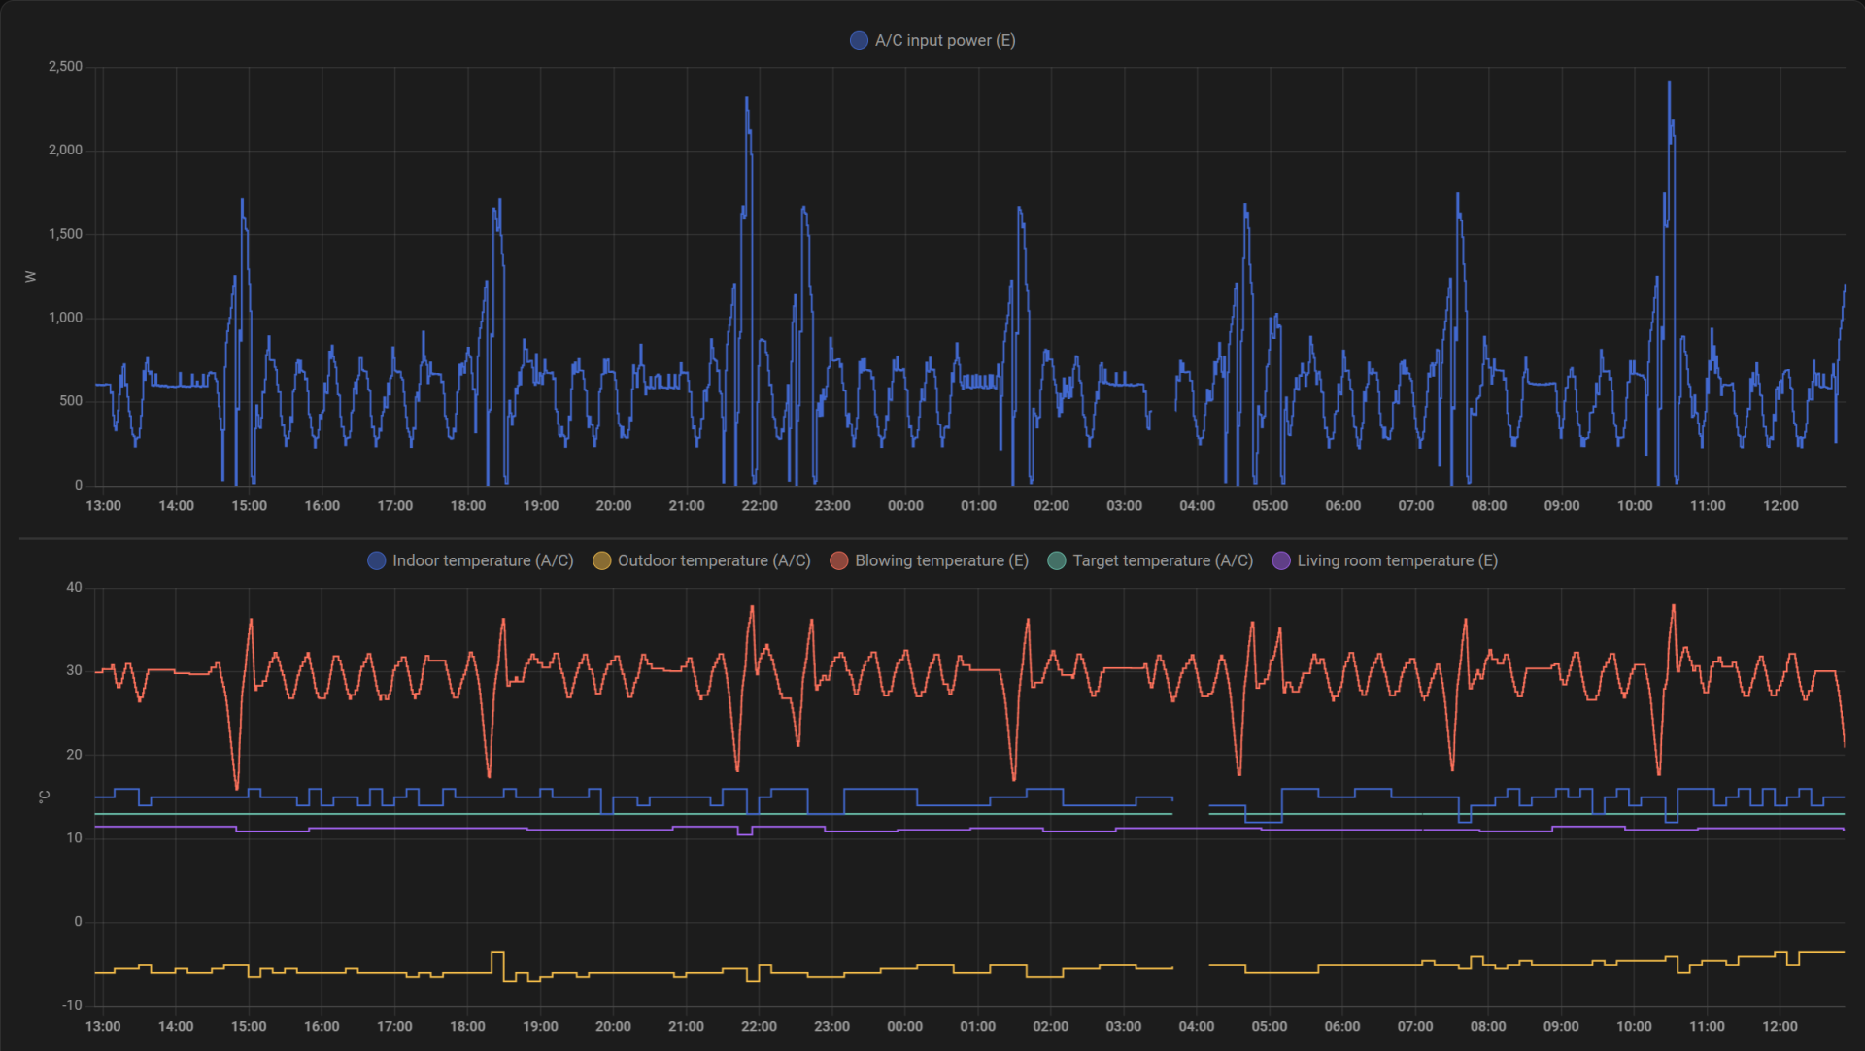Toggle the Living room temperature purple legend dot
Screen dimensions: 1865x1051
pos(1281,560)
